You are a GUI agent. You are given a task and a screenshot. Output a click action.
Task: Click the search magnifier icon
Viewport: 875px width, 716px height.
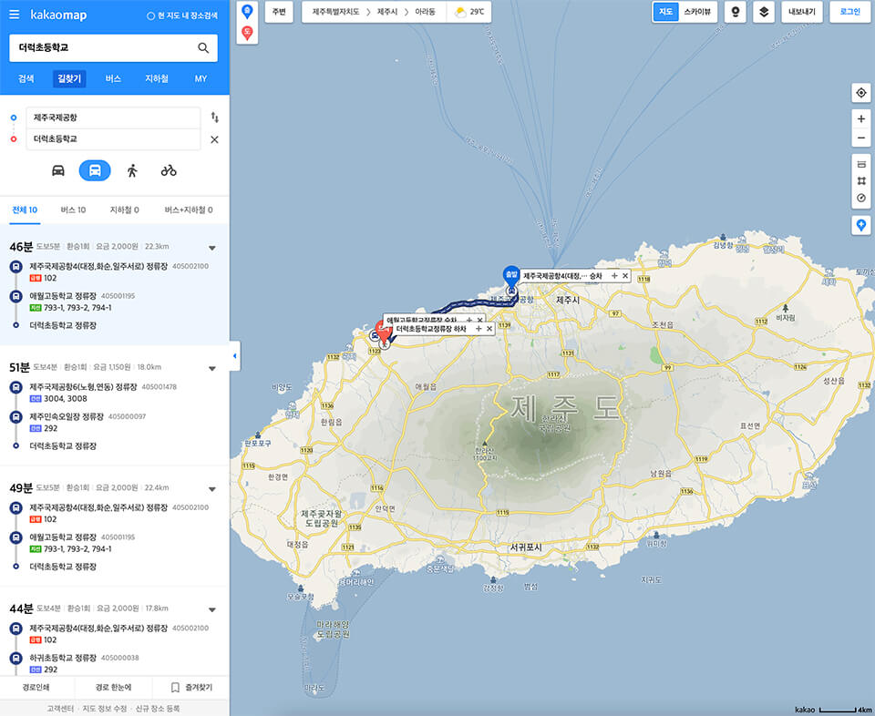[203, 48]
